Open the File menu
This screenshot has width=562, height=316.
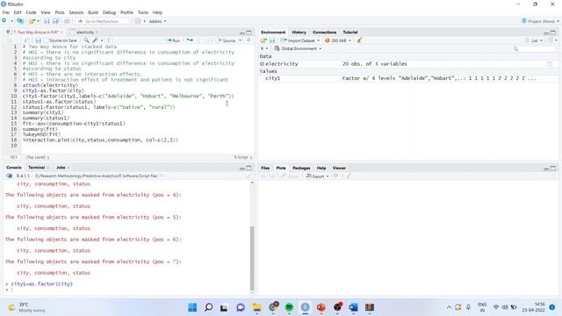point(6,12)
